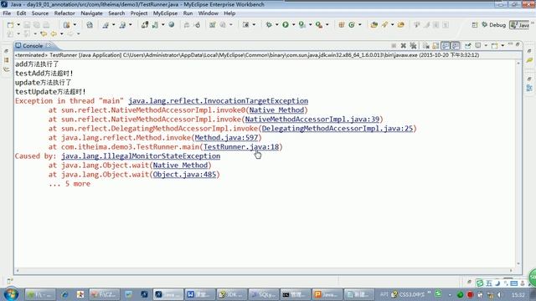
Task: Expand the Open Console dropdown arrow
Action: pos(502,45)
